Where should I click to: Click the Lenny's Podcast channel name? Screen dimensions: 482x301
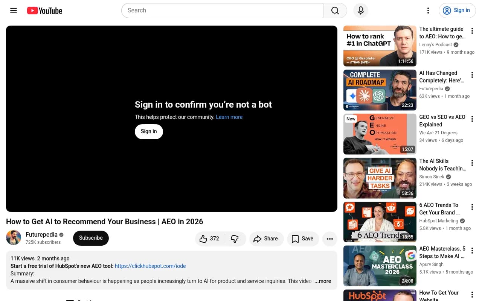coord(436,45)
